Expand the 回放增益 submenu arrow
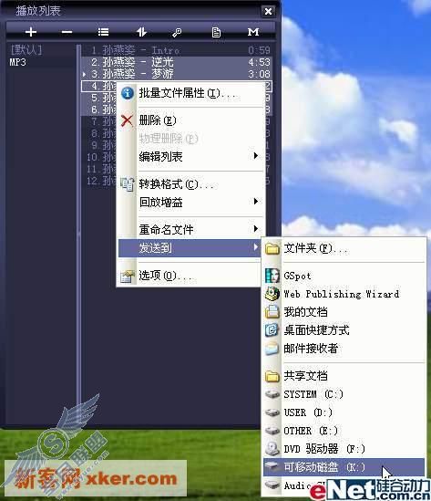Screen dimensions: 431x501 [x=255, y=202]
